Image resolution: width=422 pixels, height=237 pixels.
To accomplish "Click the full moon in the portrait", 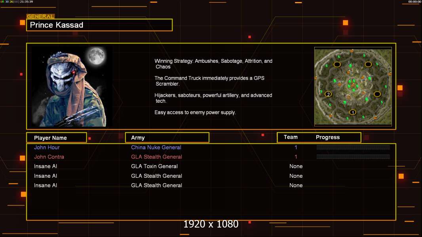I will (x=96, y=56).
